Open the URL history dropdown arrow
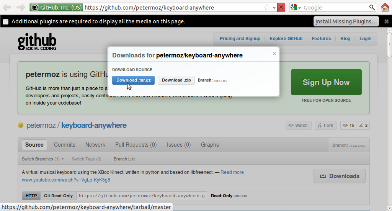 pyautogui.click(x=274, y=8)
